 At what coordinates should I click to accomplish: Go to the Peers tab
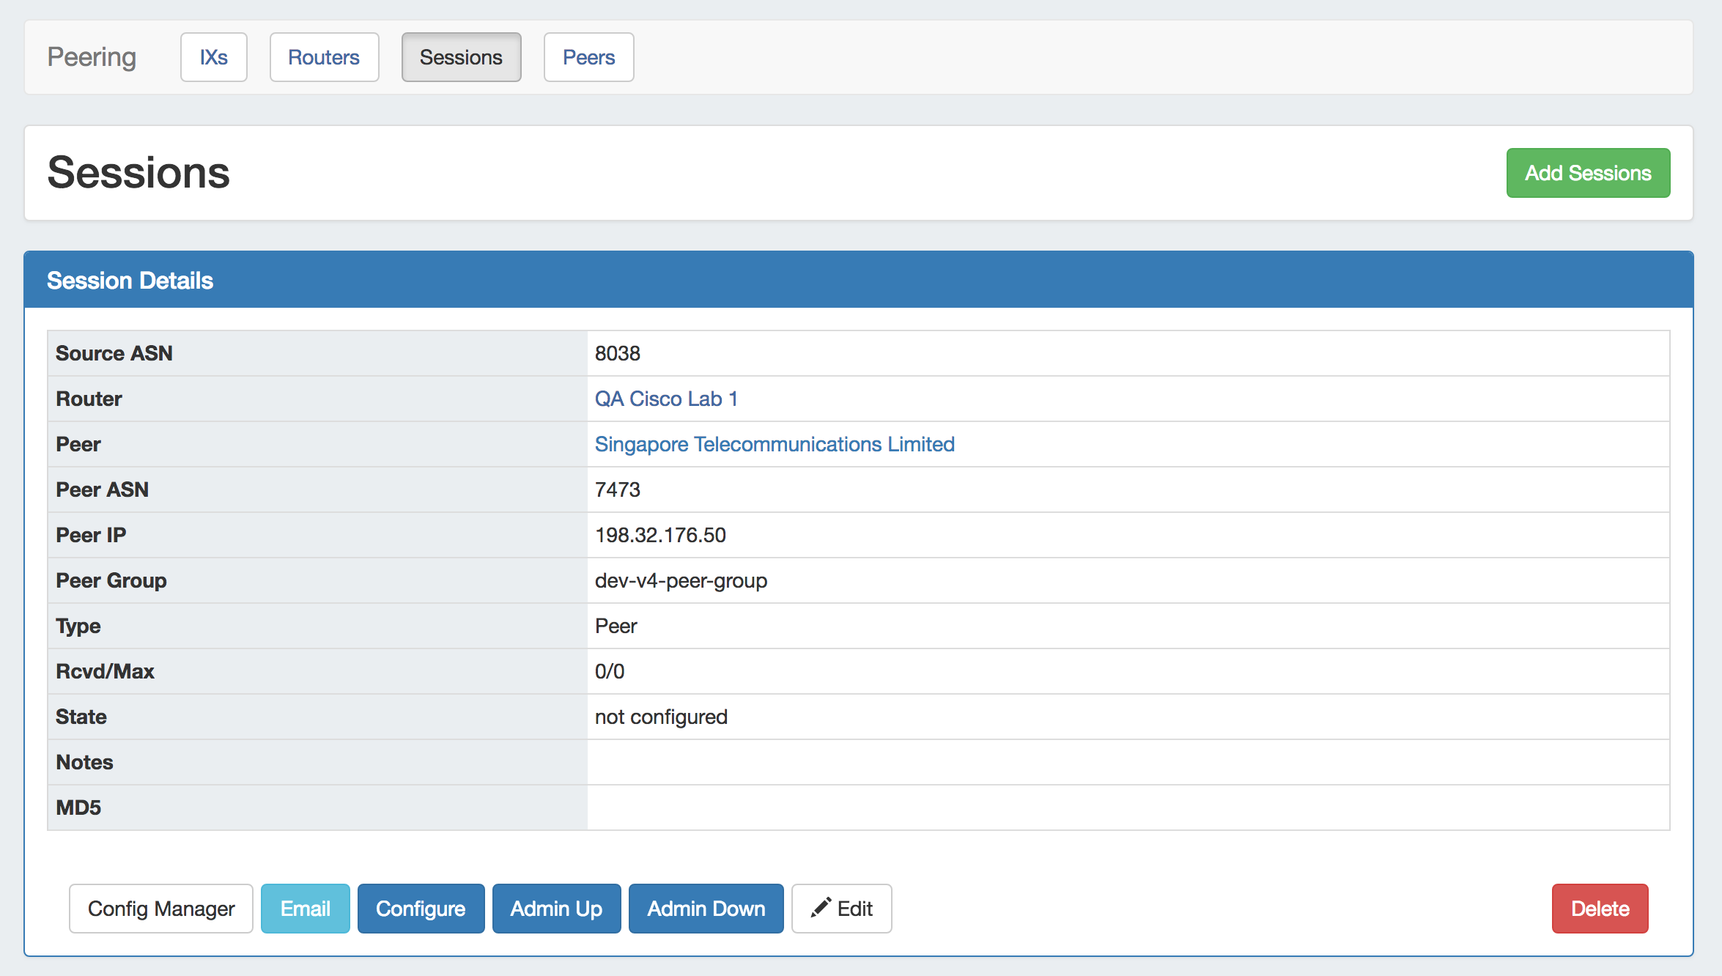tap(588, 57)
